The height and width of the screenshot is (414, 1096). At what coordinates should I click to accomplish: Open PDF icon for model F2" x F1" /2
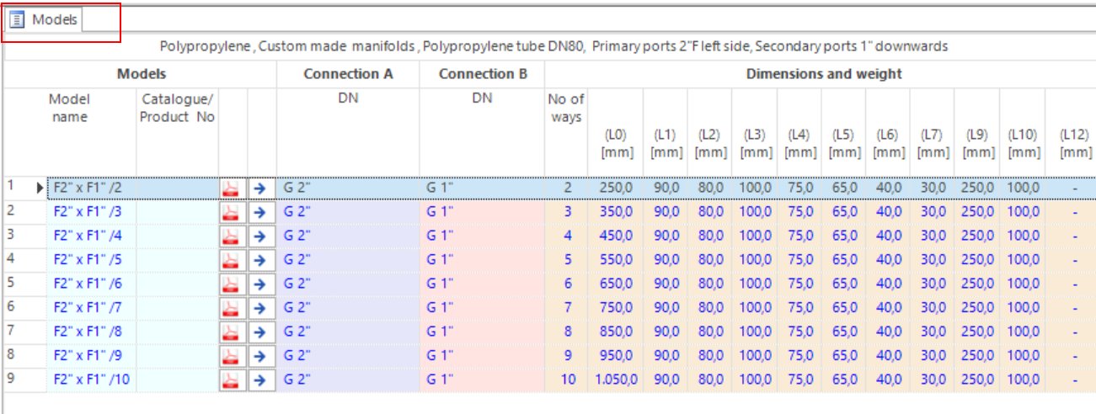pos(233,188)
